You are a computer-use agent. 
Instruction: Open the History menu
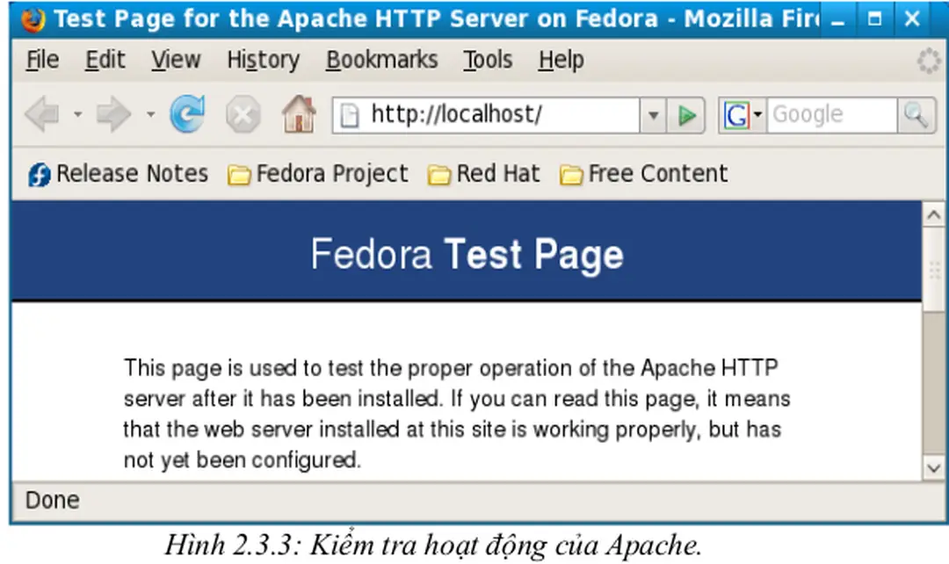tap(263, 60)
